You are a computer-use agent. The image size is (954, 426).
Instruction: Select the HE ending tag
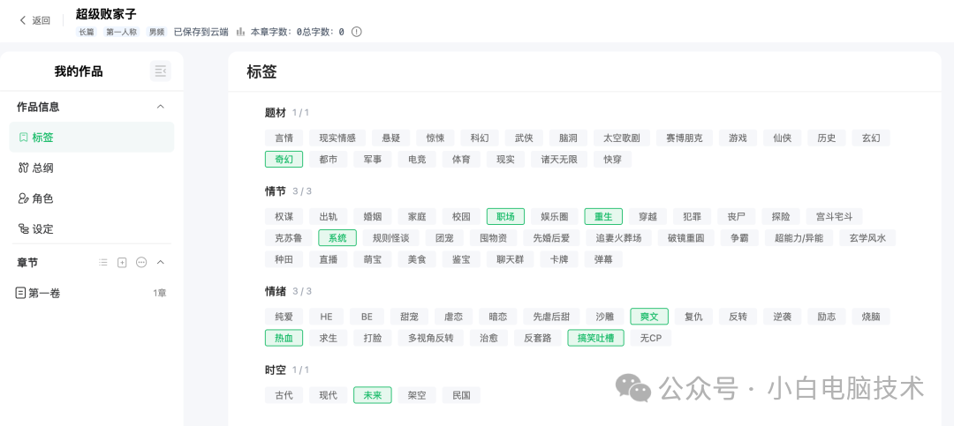click(326, 317)
